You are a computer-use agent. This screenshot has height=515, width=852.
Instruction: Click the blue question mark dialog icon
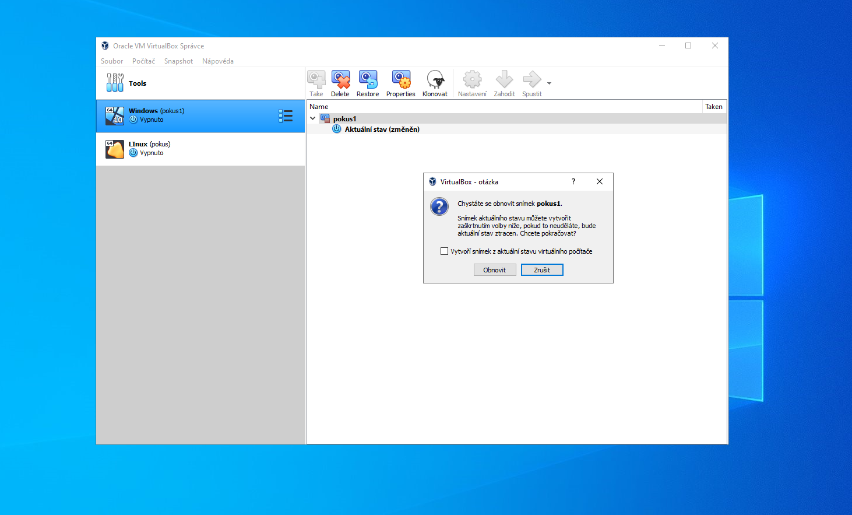point(439,206)
